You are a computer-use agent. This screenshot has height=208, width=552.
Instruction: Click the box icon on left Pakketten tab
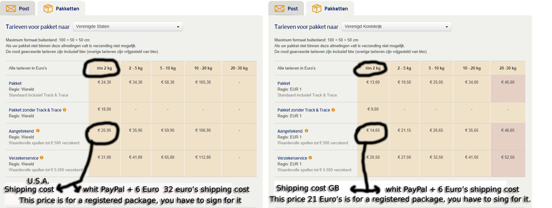[x=48, y=8]
